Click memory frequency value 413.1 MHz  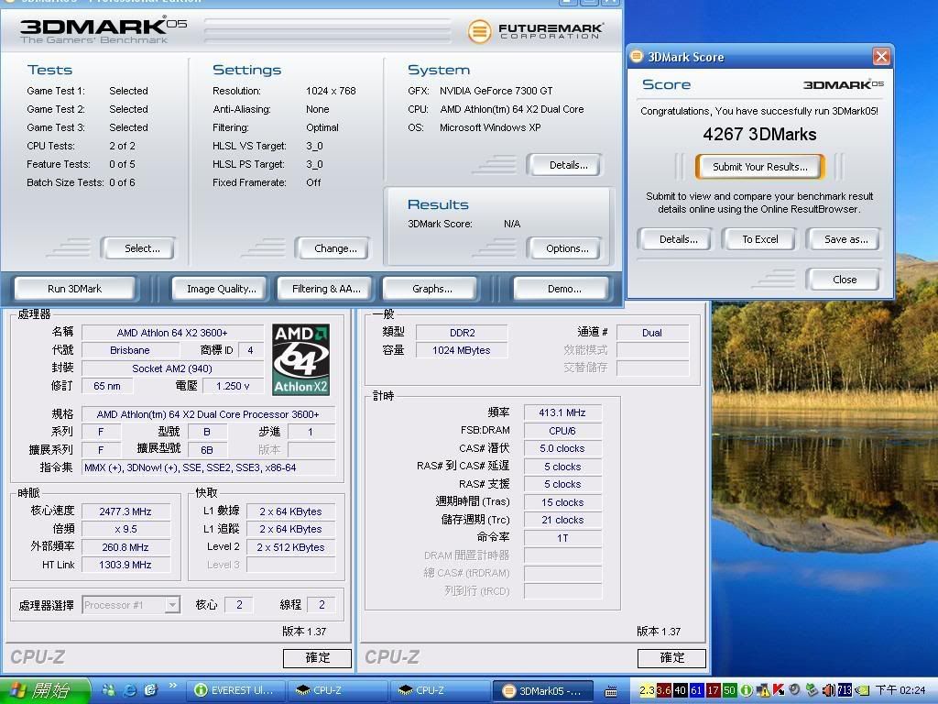click(562, 413)
